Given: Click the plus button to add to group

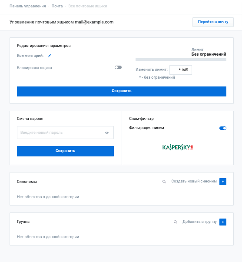Looking at the screenshot, I should tap(223, 222).
